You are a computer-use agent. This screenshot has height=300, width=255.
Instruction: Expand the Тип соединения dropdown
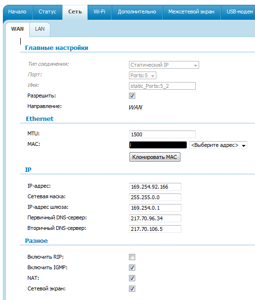point(164,65)
